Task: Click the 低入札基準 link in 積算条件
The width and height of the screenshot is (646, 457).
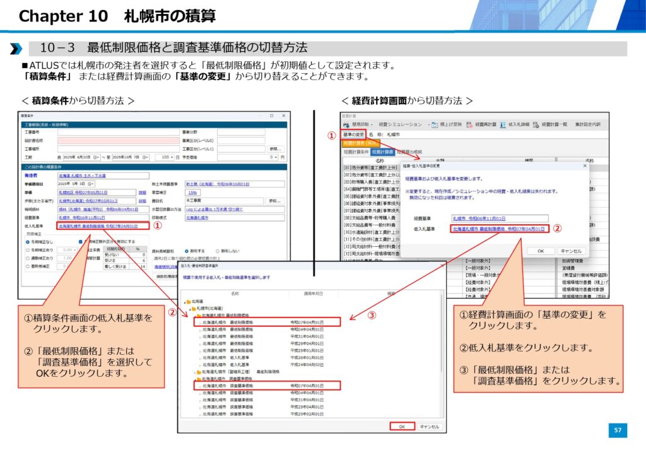Action: [98, 225]
